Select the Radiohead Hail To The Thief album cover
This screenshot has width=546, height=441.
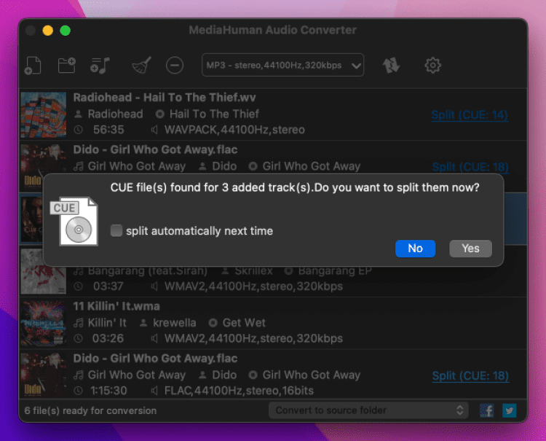coord(44,114)
